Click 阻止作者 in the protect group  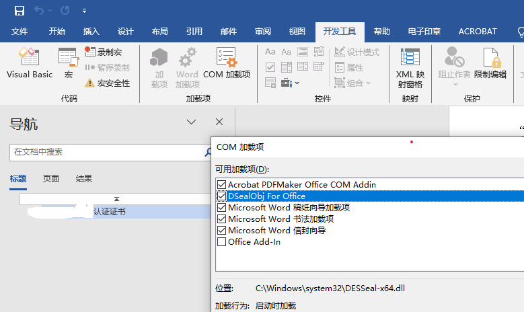click(x=454, y=67)
